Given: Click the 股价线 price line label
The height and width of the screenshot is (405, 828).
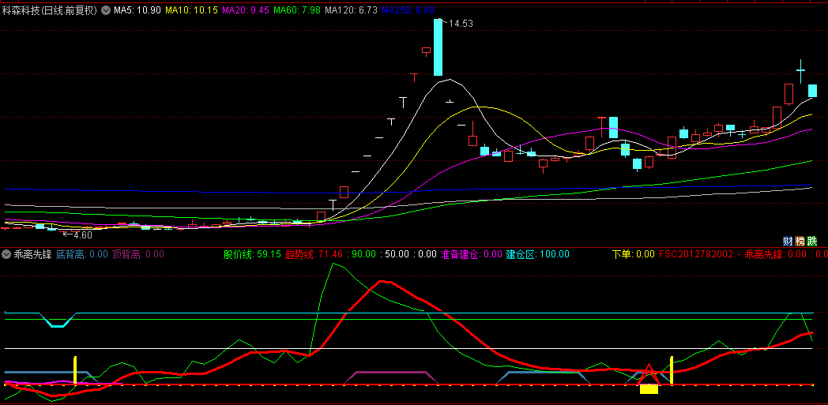Looking at the screenshot, I should [x=251, y=255].
